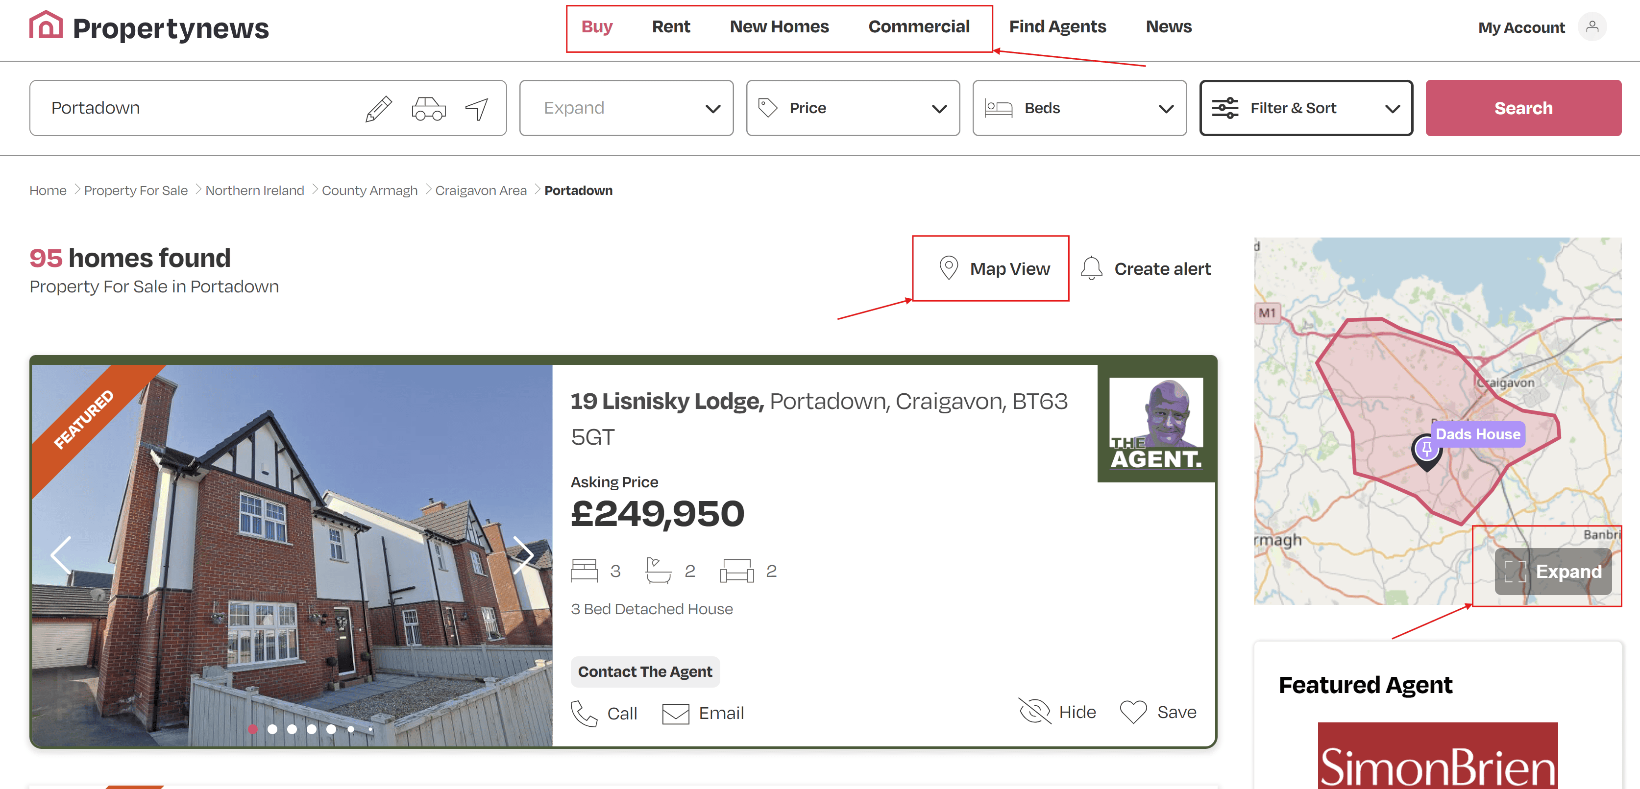The height and width of the screenshot is (789, 1640).
Task: Click the bedrooms icon on listing
Action: tap(584, 571)
